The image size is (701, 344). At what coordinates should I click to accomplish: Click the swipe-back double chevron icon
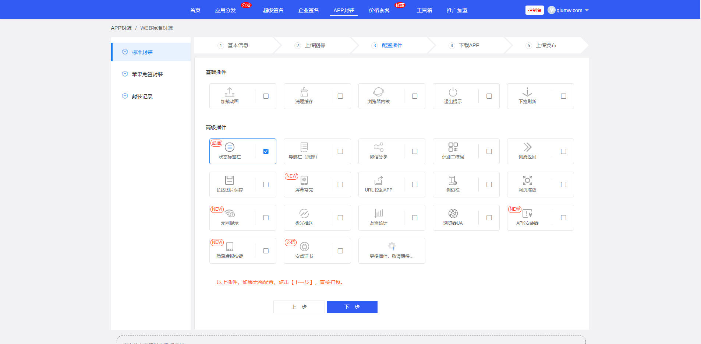coord(527,147)
